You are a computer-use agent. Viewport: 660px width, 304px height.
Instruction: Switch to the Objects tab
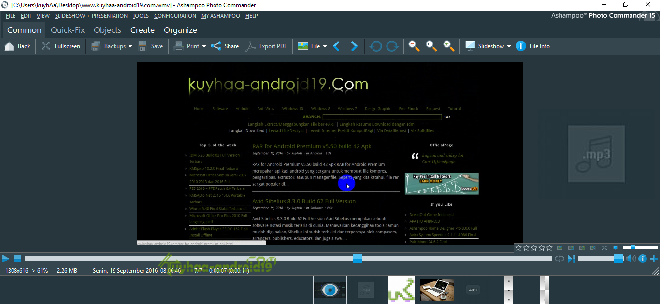tap(107, 30)
